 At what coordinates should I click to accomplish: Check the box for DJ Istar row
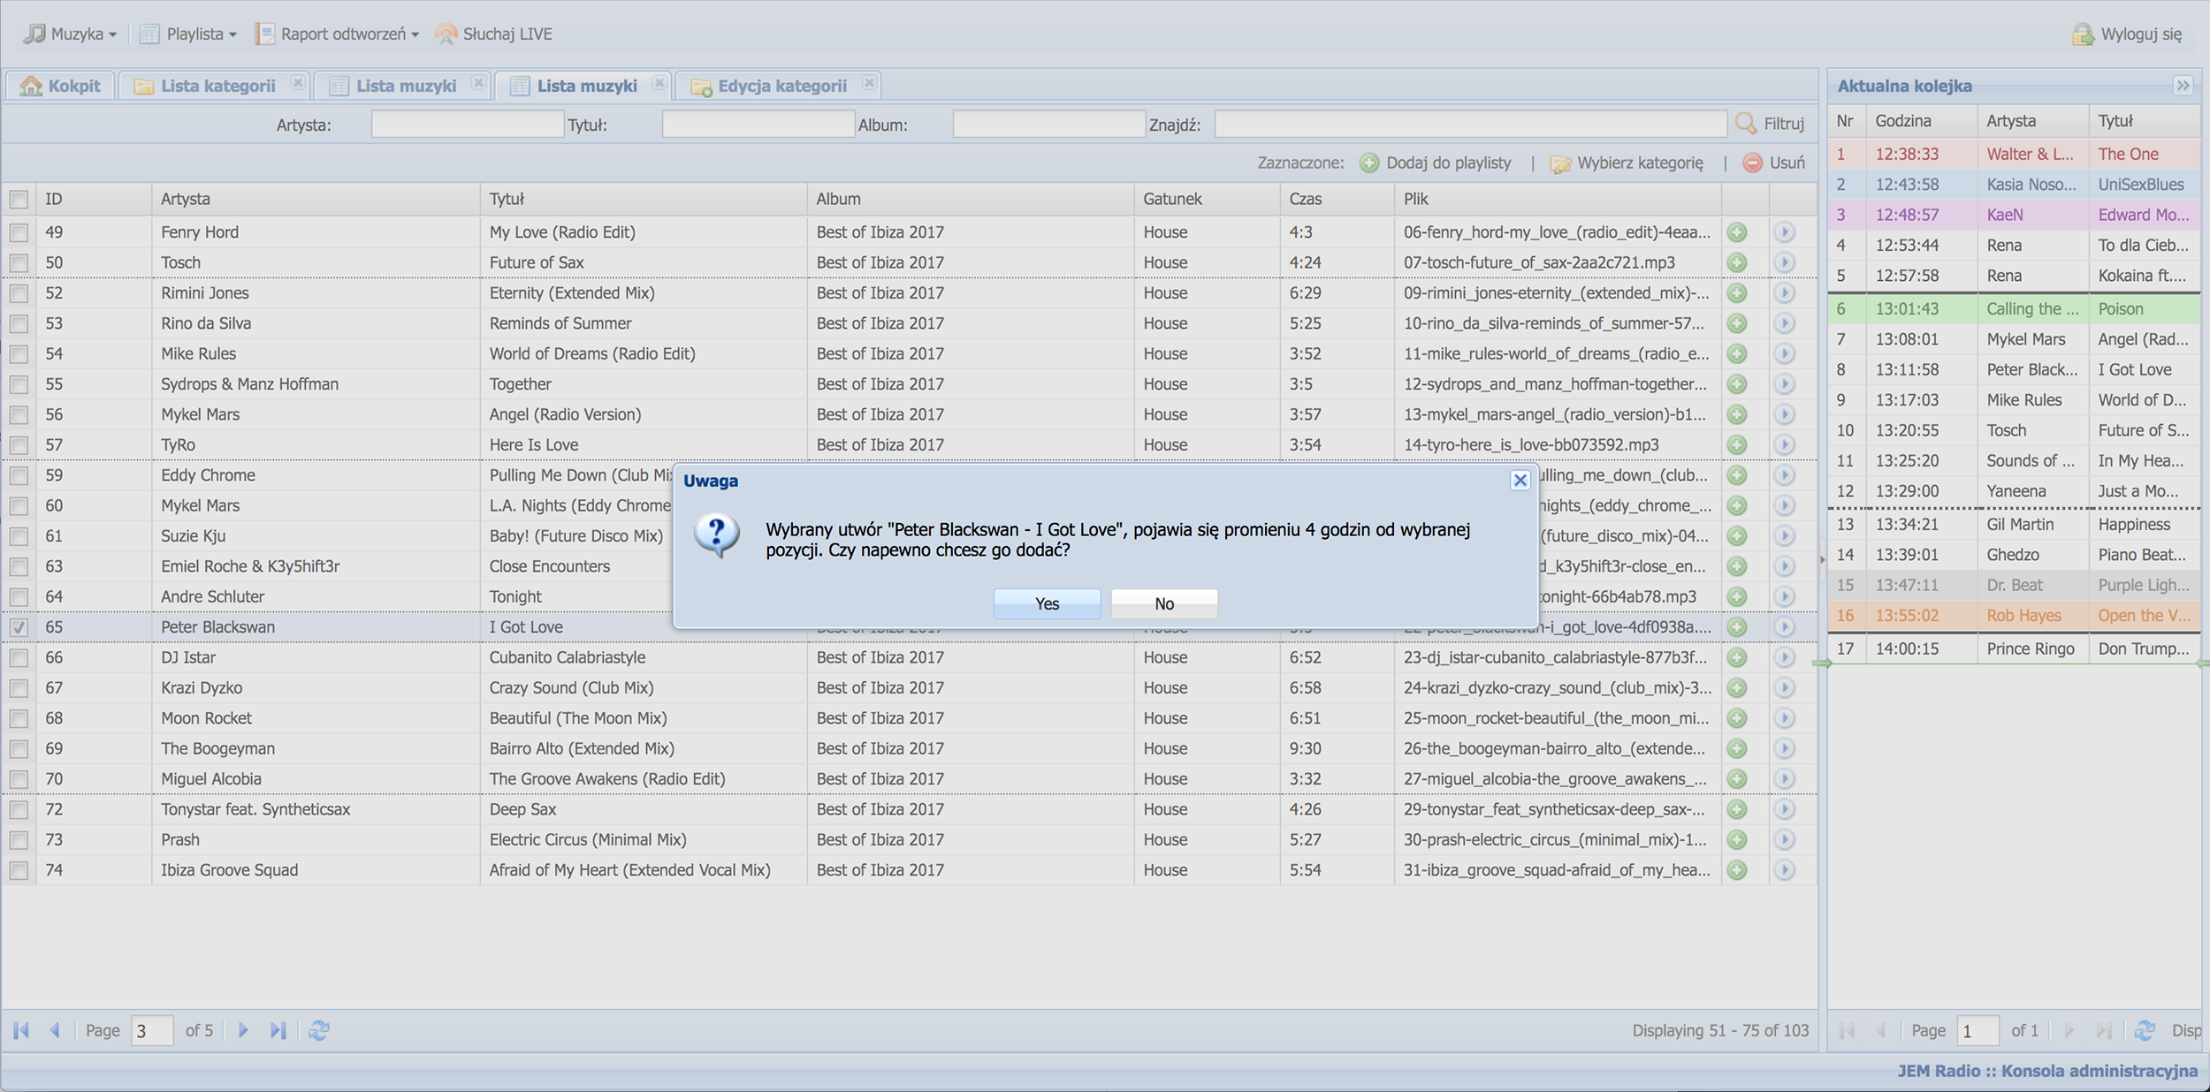pyautogui.click(x=19, y=657)
